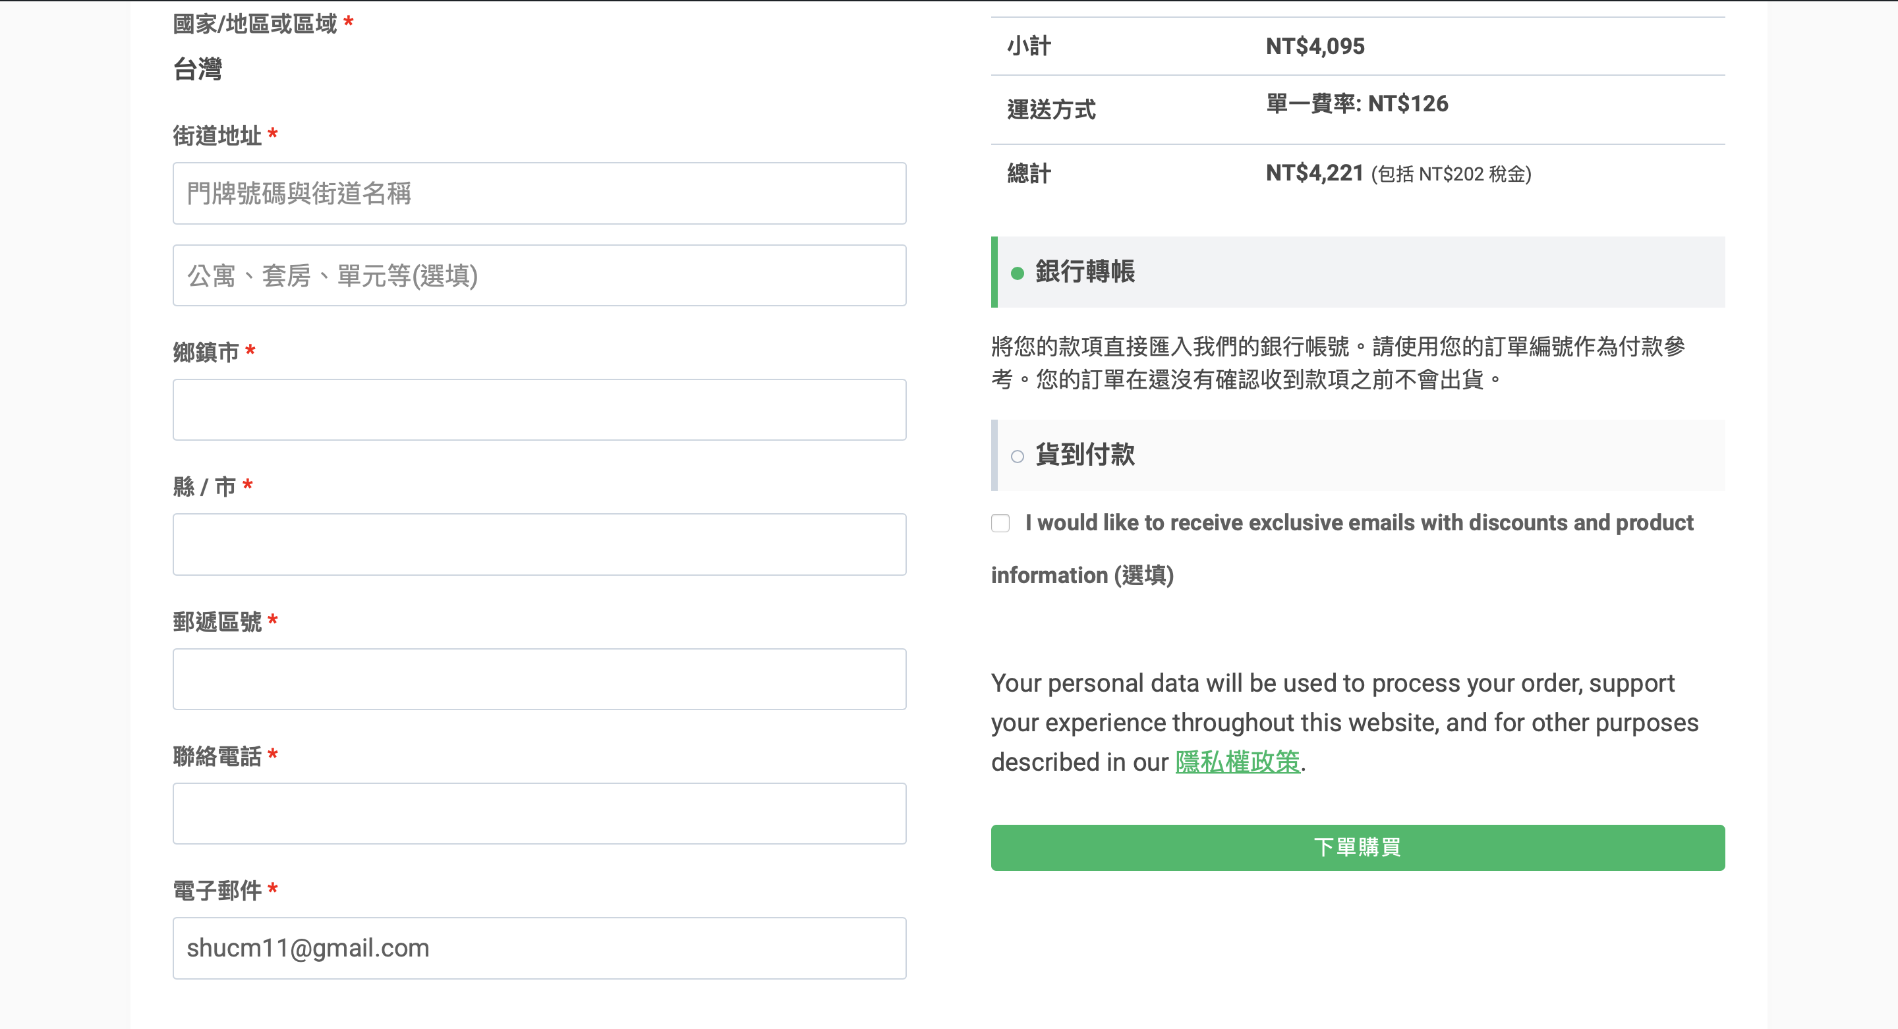Click the street address input 門牌號碼與街道名稱
This screenshot has height=1029, width=1898.
point(538,193)
